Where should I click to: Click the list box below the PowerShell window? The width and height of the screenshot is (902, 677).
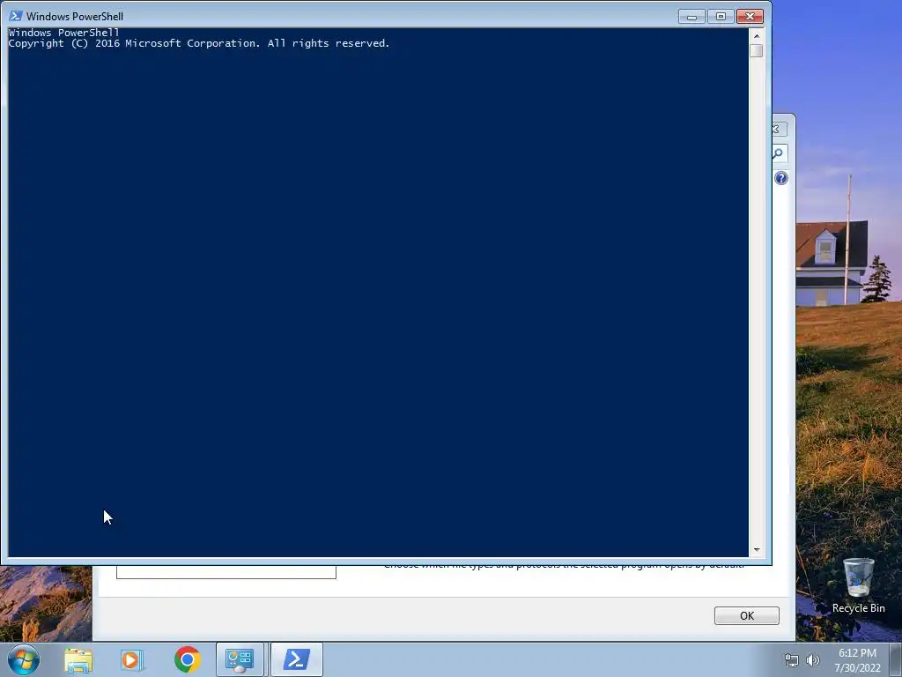(x=226, y=571)
